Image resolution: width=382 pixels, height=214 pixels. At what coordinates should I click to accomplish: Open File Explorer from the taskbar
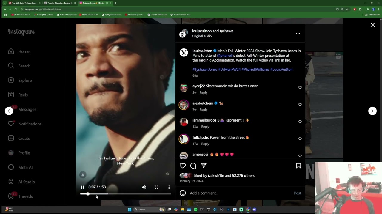182,210
